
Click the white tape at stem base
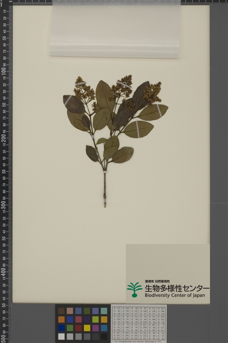(x=105, y=201)
